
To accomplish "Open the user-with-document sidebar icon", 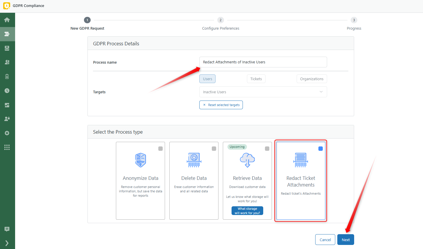I will point(7,62).
